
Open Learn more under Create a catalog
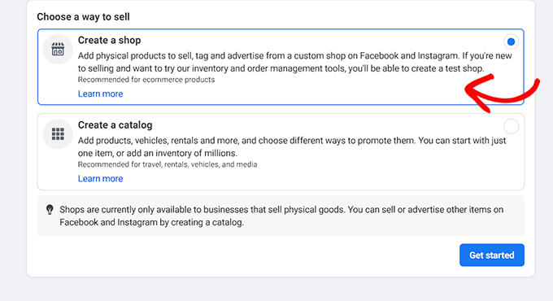coord(101,178)
